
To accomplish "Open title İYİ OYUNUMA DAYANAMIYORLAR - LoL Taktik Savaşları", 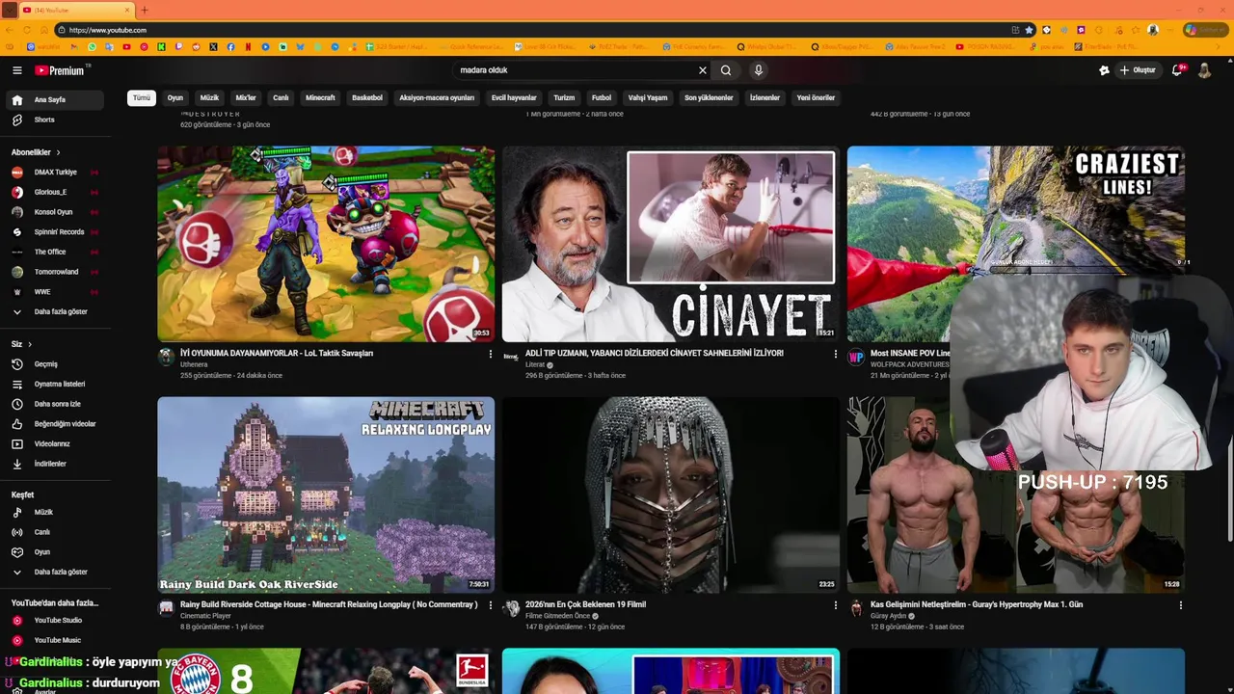I will [277, 354].
